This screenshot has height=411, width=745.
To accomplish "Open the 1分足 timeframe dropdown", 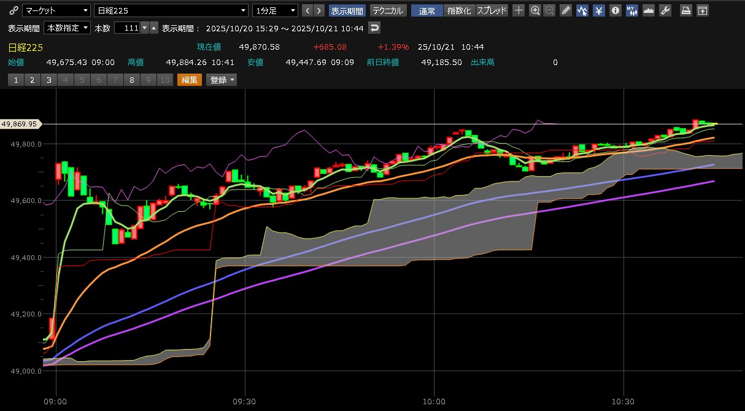I will 275,10.
